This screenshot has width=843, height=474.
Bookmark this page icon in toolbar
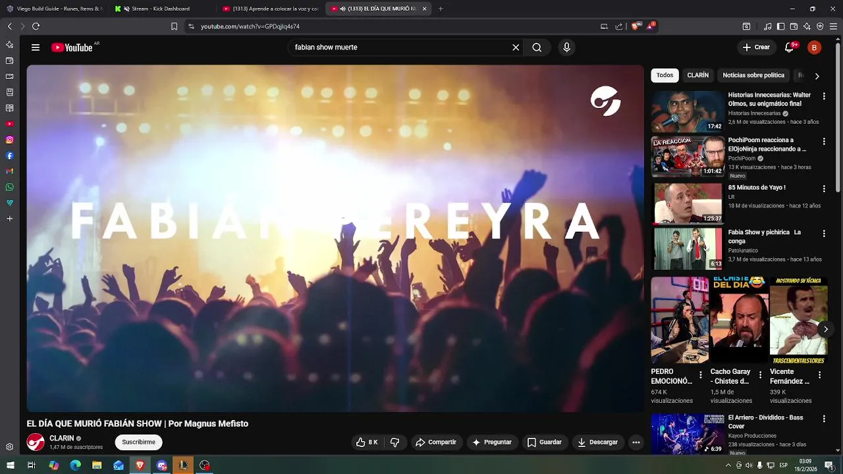click(x=174, y=26)
